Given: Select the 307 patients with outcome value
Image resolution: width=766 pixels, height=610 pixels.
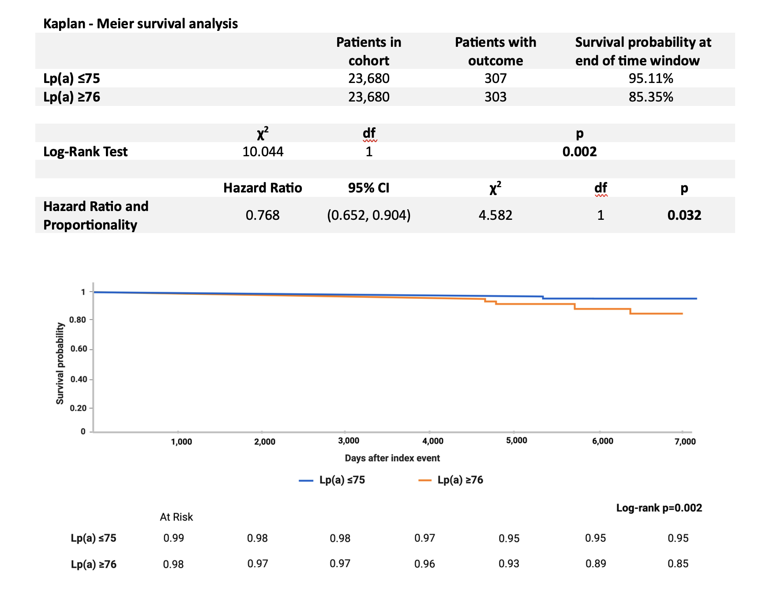Looking at the screenshot, I should click(495, 79).
